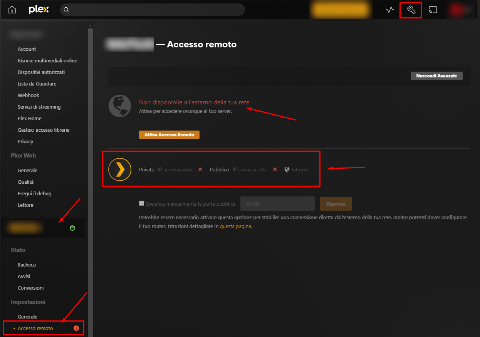
Task: Click the 'Internet' label text
Action: (300, 169)
